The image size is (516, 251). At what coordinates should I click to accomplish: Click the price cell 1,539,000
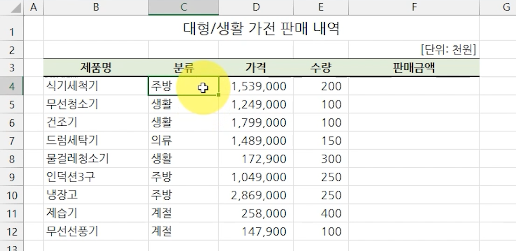coord(256,86)
